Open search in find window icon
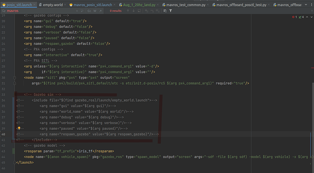This screenshot has width=314, height=173. pyautogui.click(x=139, y=11)
